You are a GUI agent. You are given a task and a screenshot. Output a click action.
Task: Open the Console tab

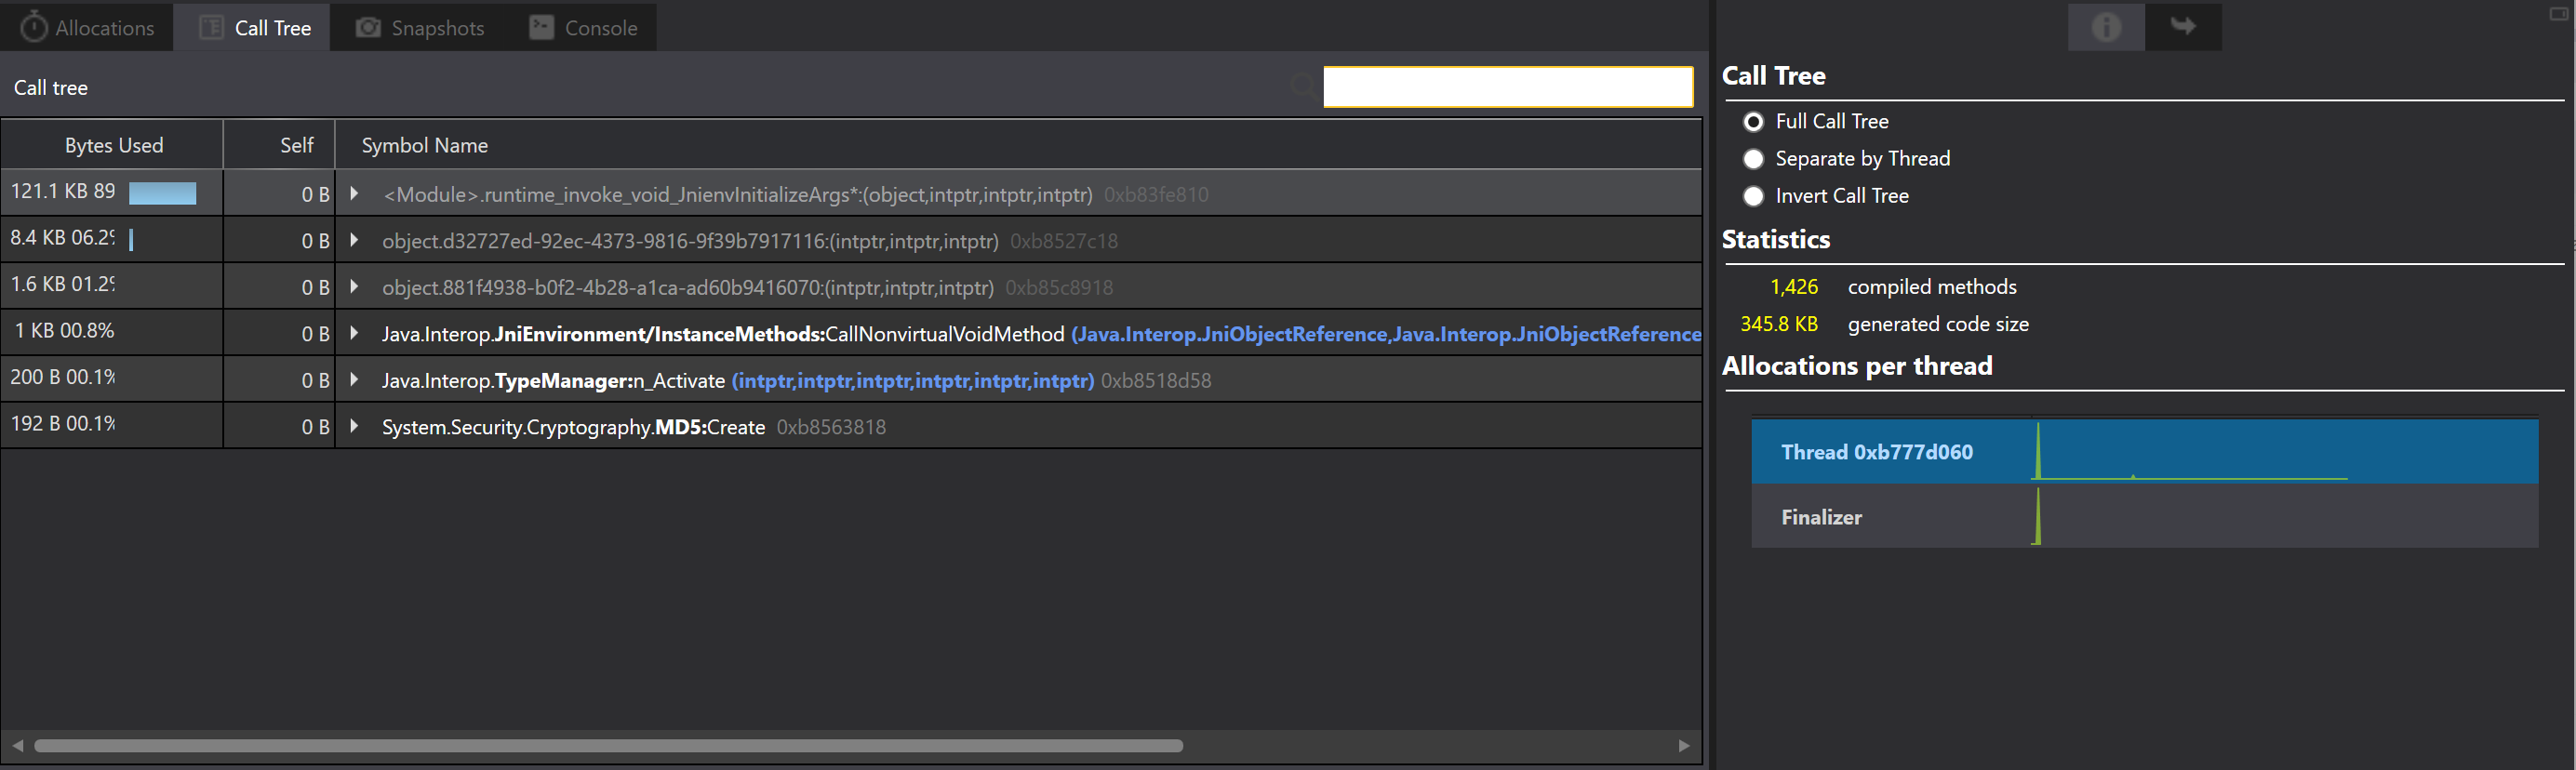click(x=583, y=27)
